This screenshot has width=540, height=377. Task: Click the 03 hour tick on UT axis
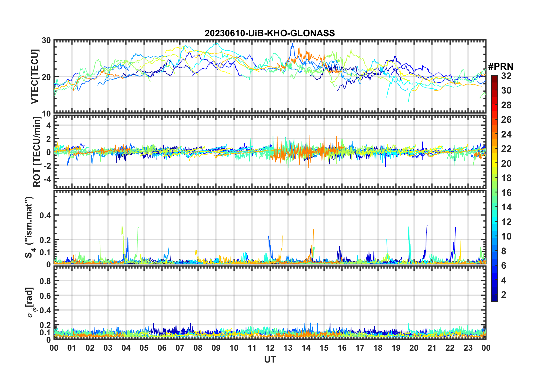108,348
